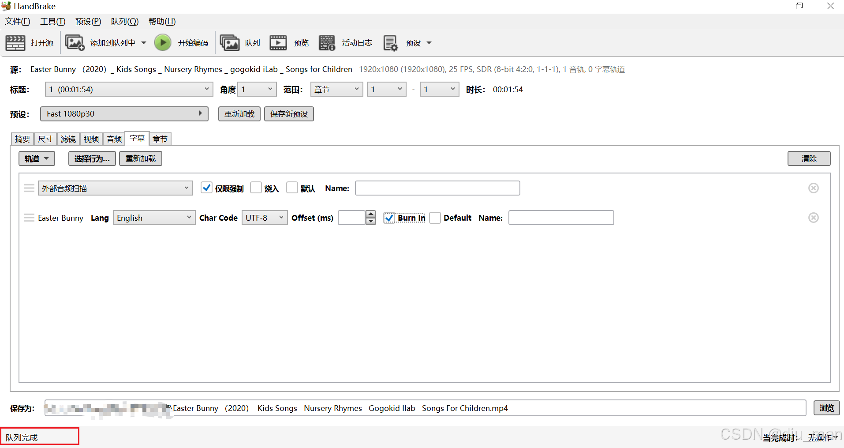The height and width of the screenshot is (448, 844).
Task: Click 重新加载 button next to preset
Action: tap(239, 114)
